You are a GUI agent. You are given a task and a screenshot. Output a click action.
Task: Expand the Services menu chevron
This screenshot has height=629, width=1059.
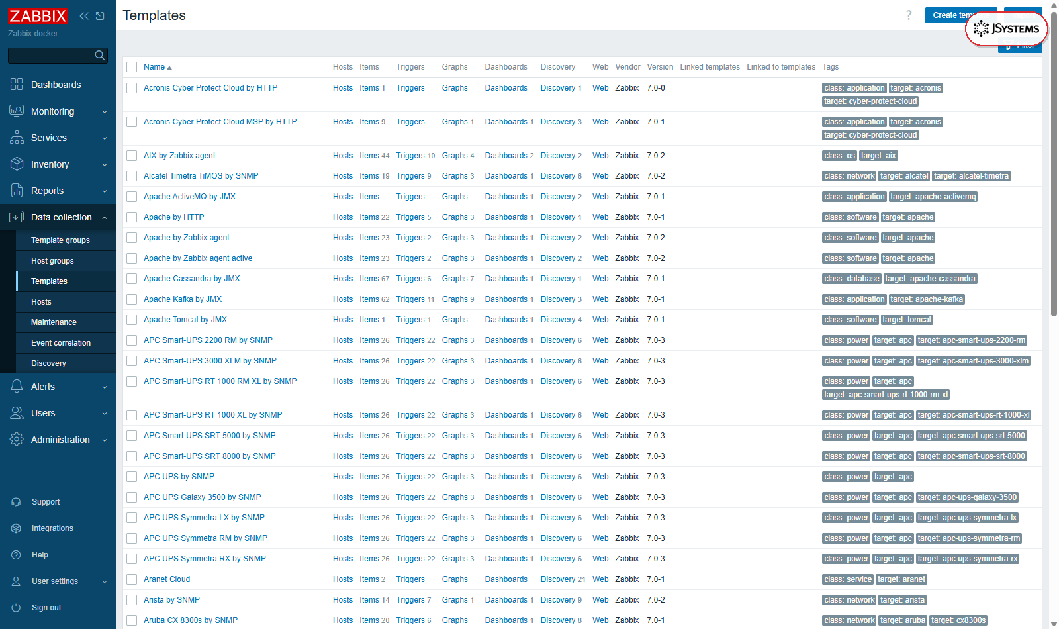coord(105,138)
